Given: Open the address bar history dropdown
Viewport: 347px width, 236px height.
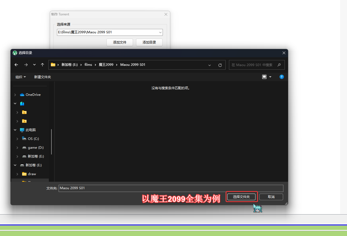Looking at the screenshot, I should point(210,65).
